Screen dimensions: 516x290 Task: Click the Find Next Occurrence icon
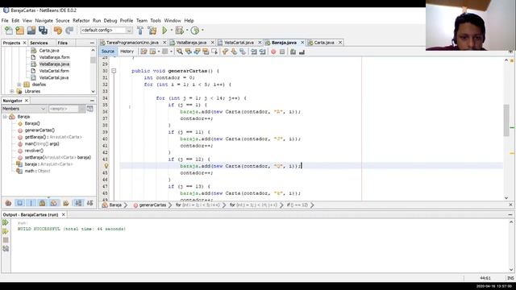click(197, 52)
